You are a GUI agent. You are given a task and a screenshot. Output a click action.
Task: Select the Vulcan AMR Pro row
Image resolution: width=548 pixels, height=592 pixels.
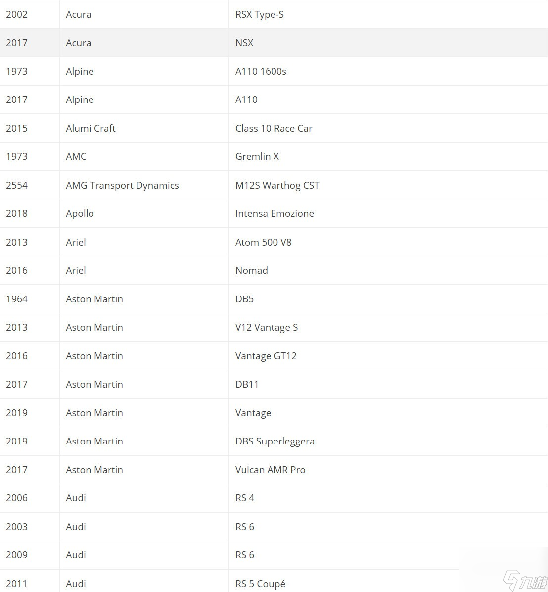(x=274, y=470)
